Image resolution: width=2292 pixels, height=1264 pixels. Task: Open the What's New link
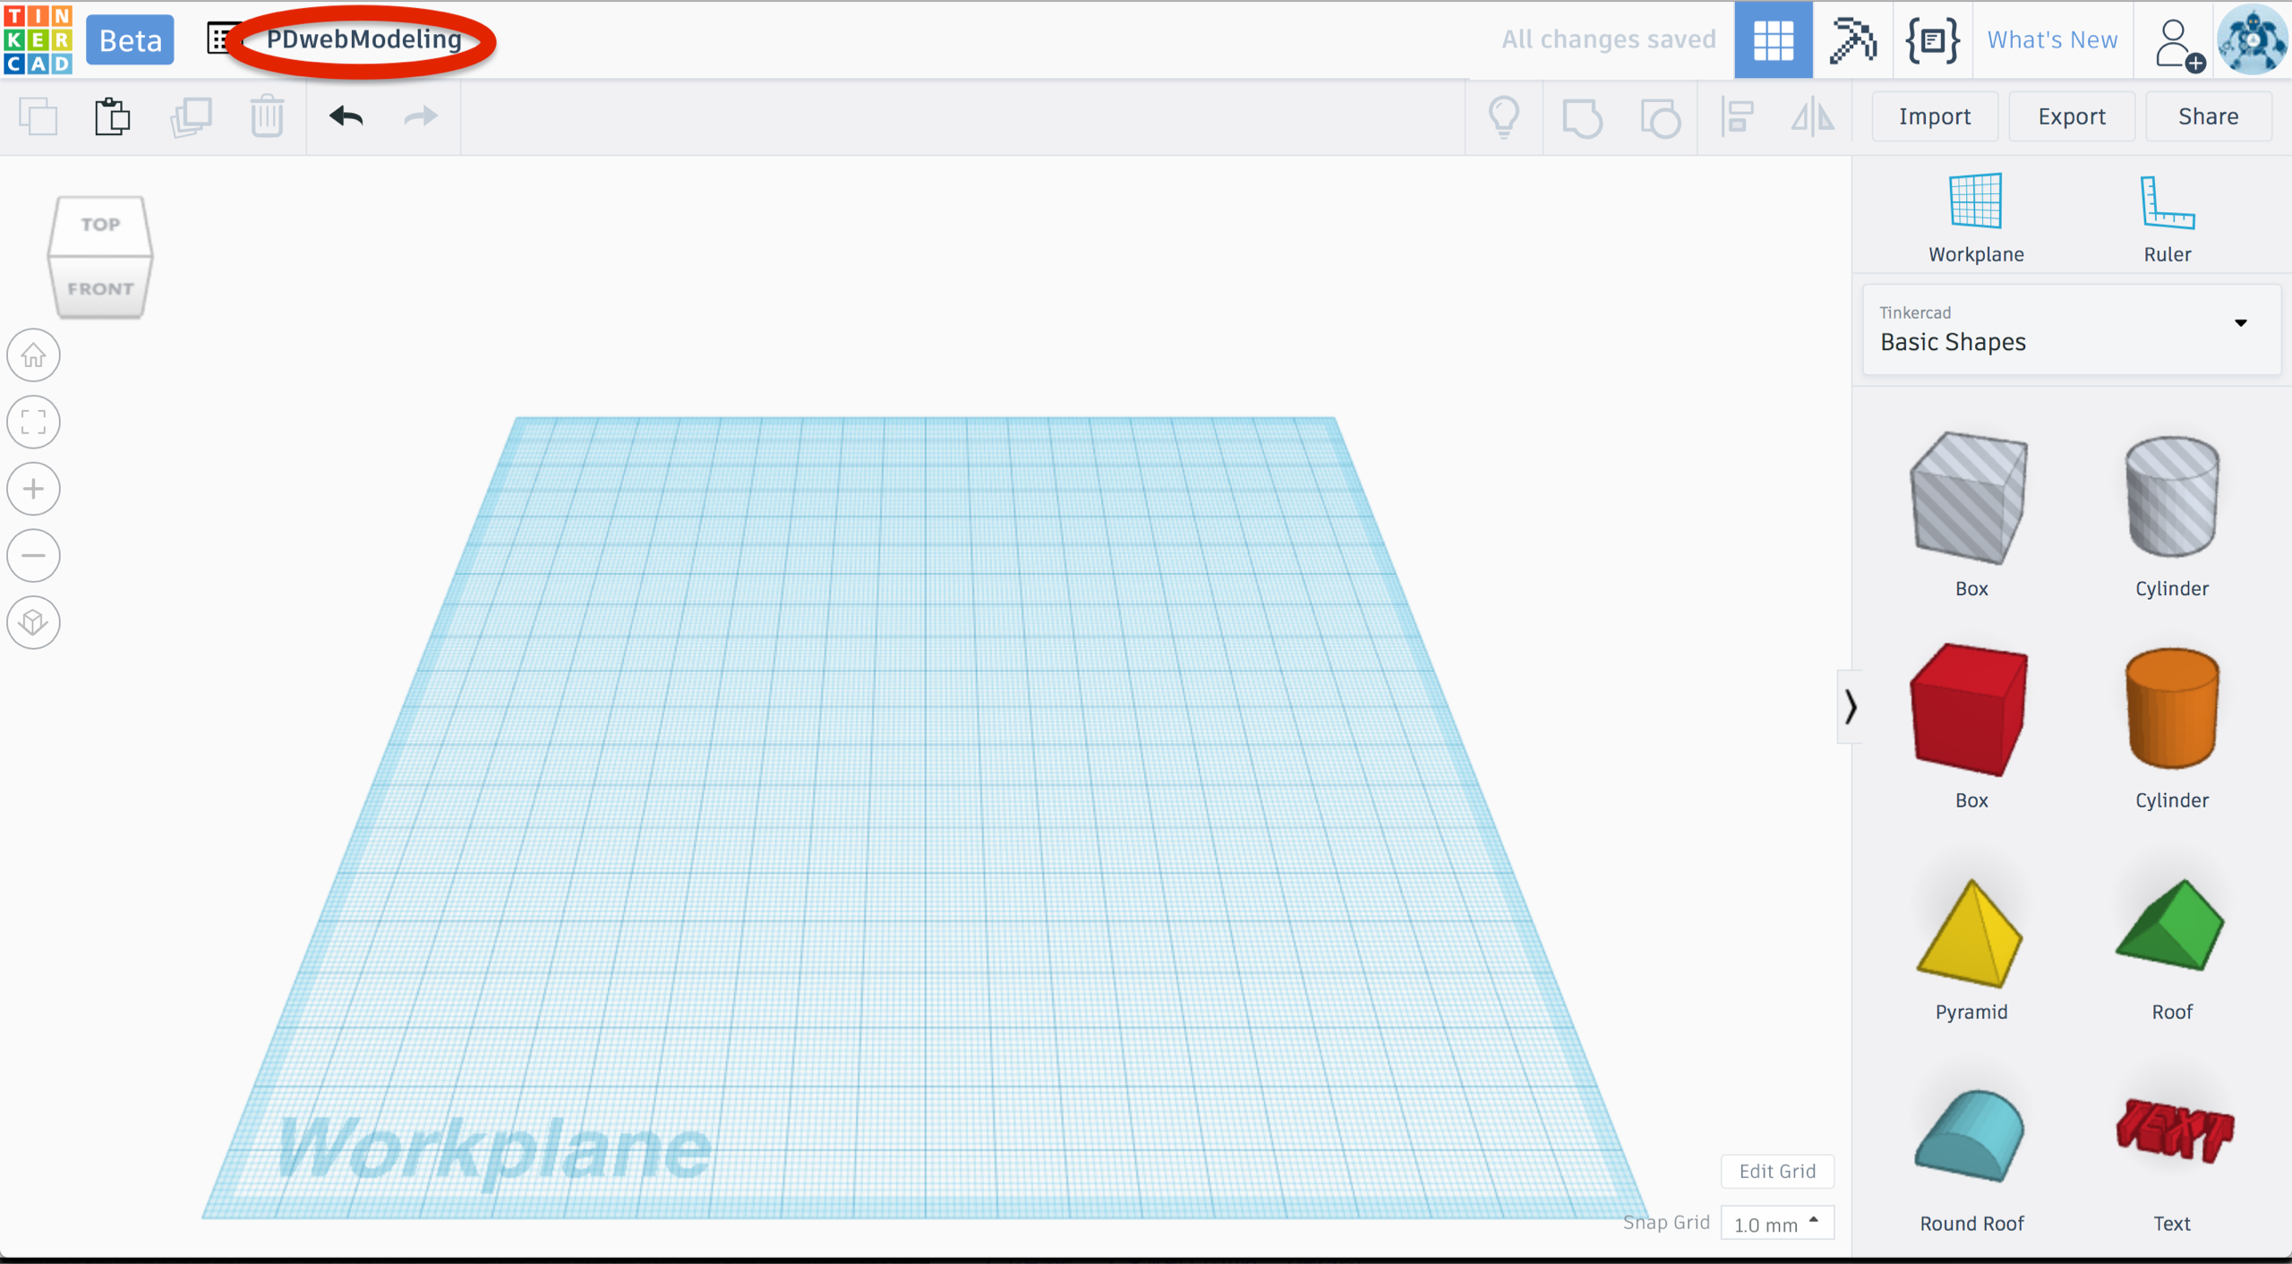click(2052, 40)
